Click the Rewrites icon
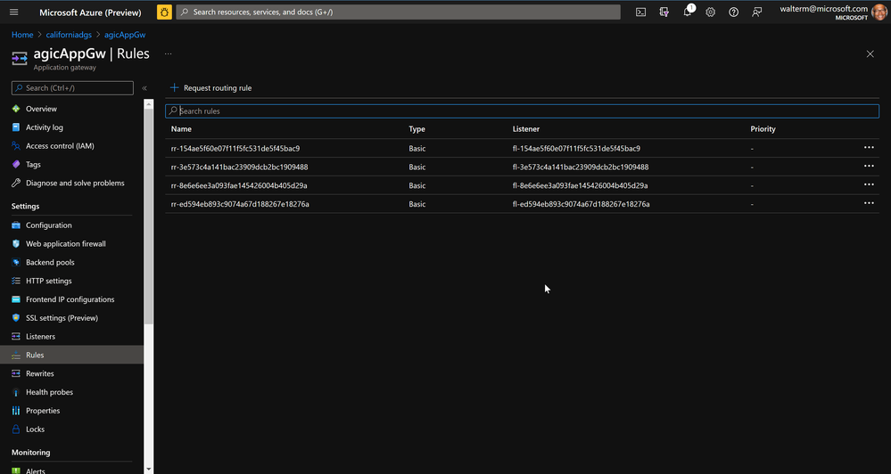Image resolution: width=891 pixels, height=474 pixels. coord(16,373)
